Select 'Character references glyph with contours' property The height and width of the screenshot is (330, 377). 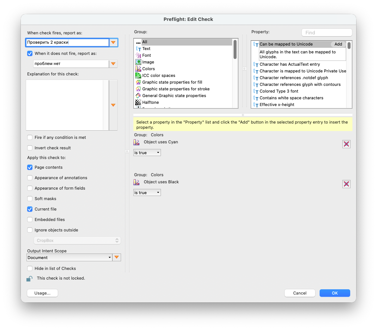coord(300,84)
